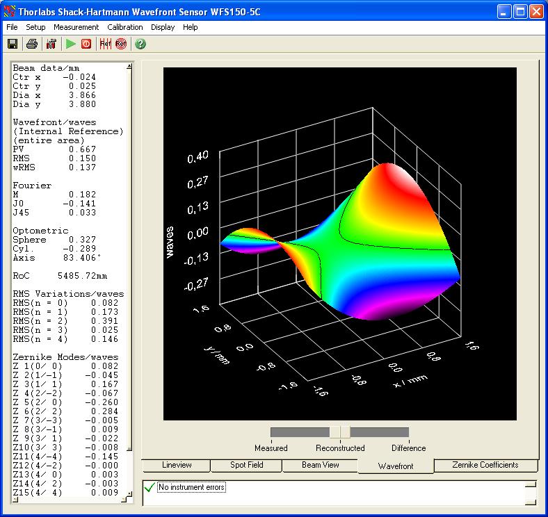The image size is (548, 517).
Task: Click the 'PV 0.667' value row
Action: point(54,149)
